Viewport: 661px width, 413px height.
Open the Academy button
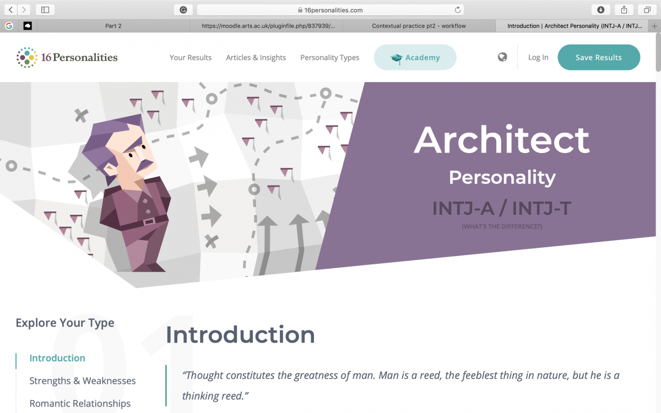tap(415, 57)
